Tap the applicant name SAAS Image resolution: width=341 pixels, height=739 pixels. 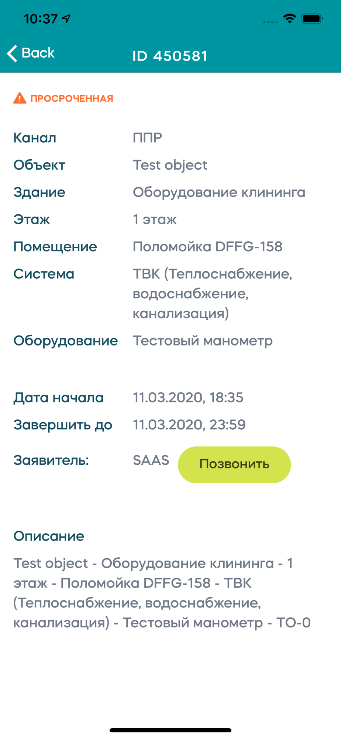pos(151,460)
